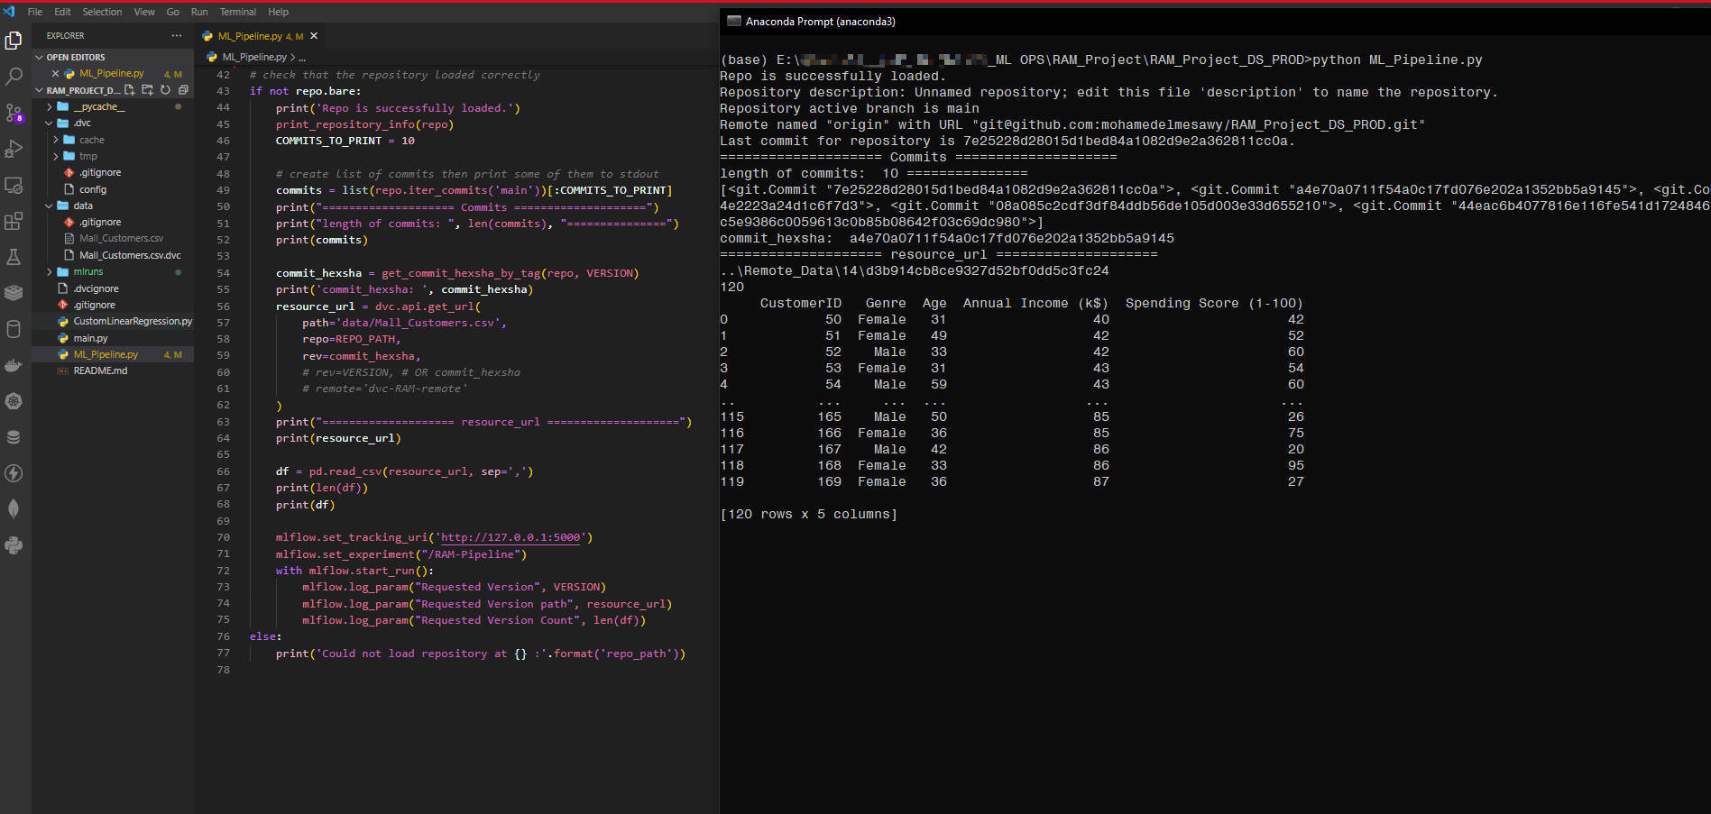Viewport: 1711px width, 814px height.
Task: Open the Remote Explorer view
Action: coord(14,185)
